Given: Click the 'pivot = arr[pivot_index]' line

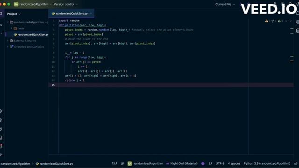Looking at the screenshot, I should tap(84, 34).
